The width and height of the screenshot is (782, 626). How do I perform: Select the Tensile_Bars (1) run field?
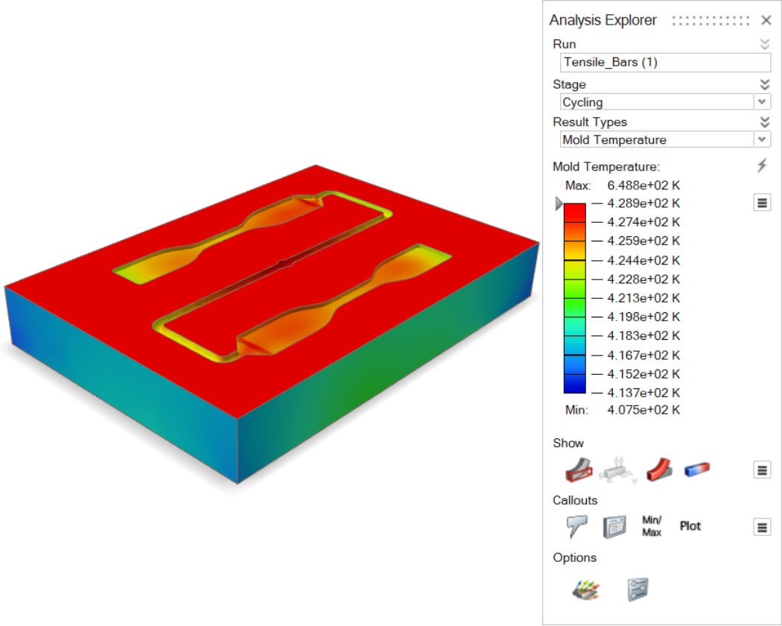point(665,63)
